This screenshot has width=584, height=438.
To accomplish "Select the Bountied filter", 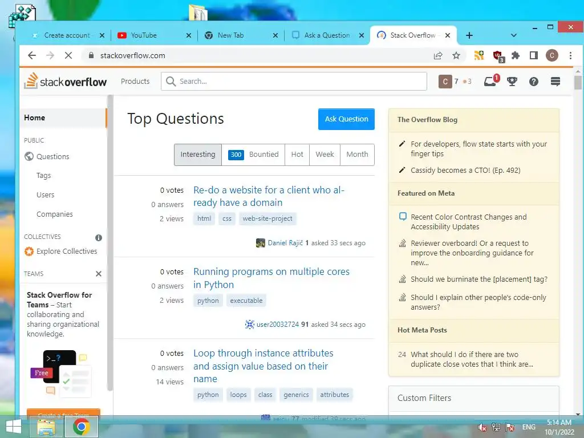I will pos(253,155).
